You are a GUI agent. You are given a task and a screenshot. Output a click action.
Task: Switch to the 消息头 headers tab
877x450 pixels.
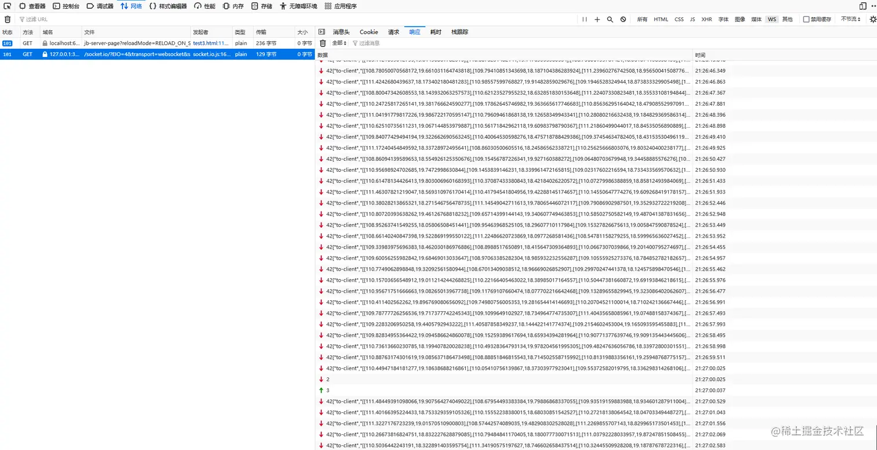(x=341, y=32)
